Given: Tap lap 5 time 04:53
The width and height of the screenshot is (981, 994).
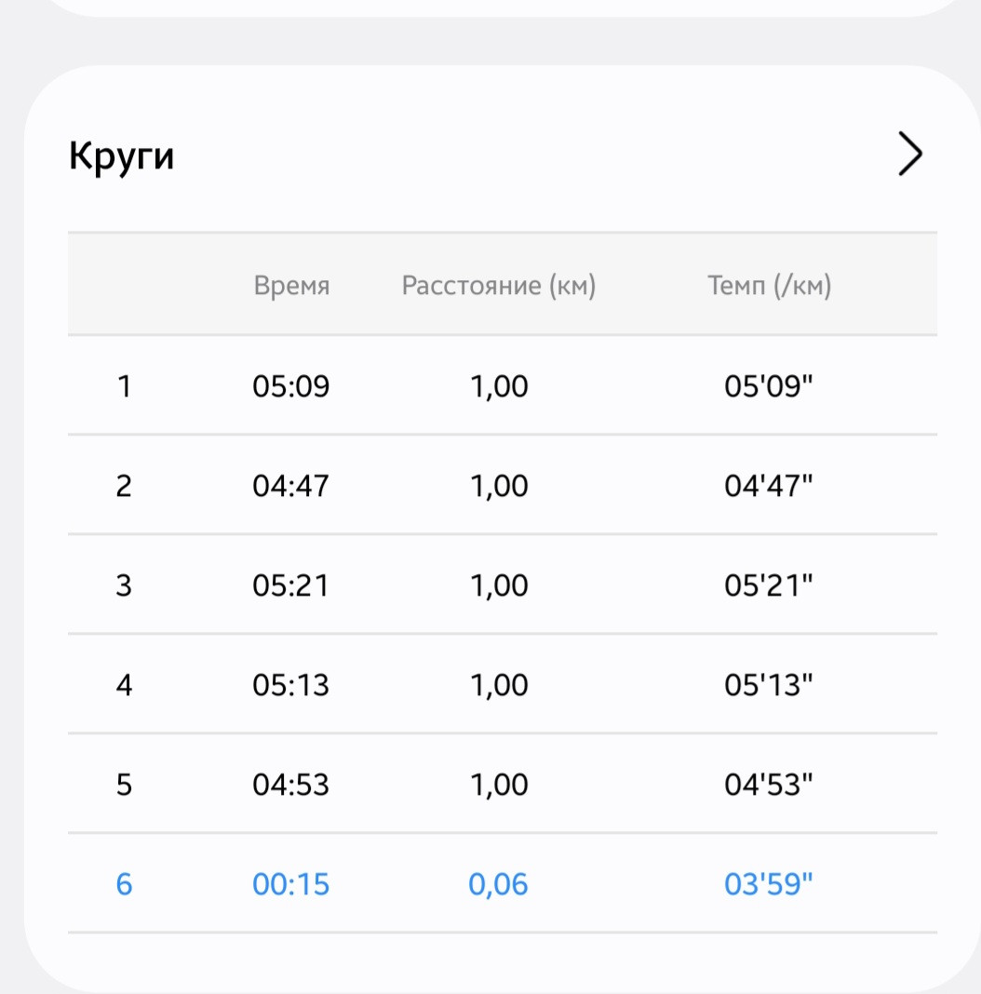Looking at the screenshot, I should [x=291, y=785].
